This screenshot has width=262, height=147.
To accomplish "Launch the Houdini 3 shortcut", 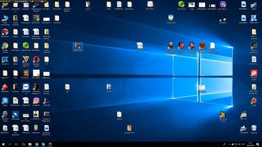I will pyautogui.click(x=5, y=60).
